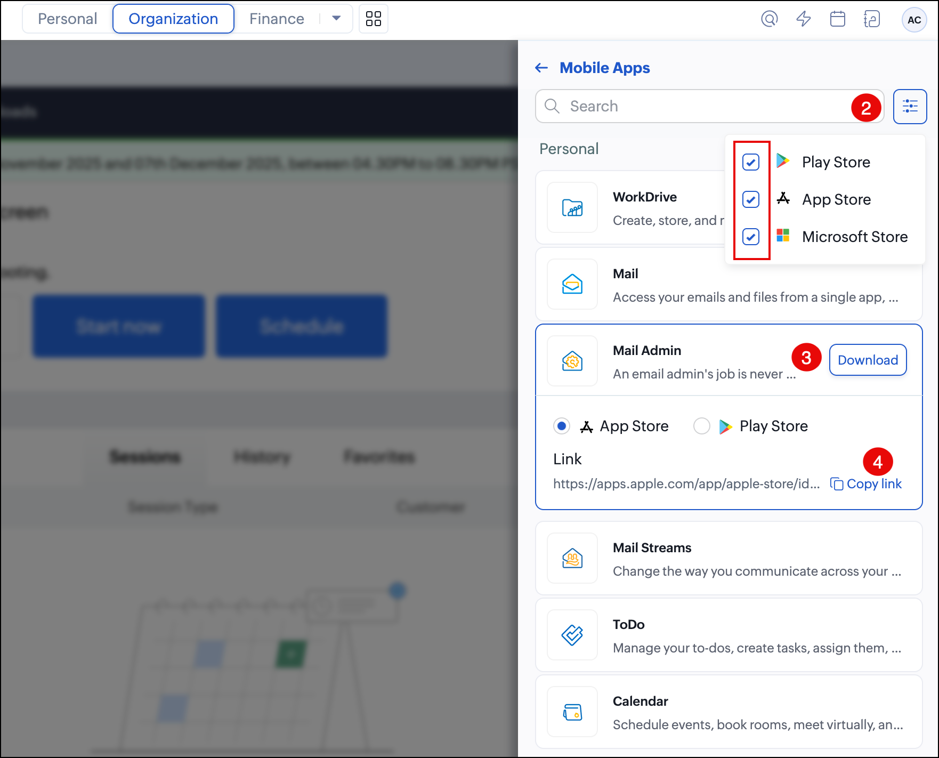Click the Mail Admin app title

647,350
